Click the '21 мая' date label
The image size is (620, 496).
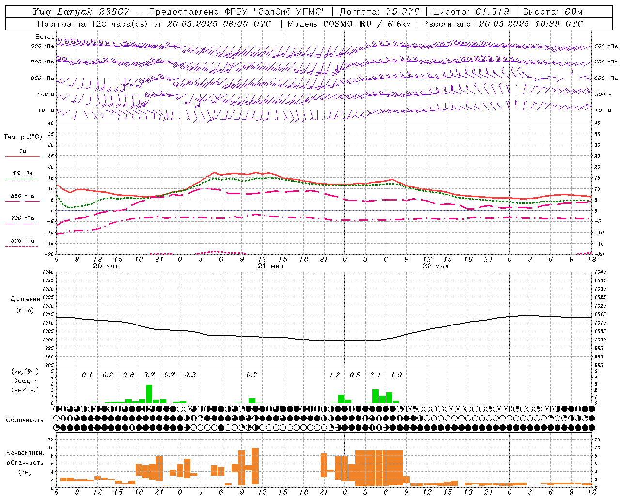tap(271, 266)
